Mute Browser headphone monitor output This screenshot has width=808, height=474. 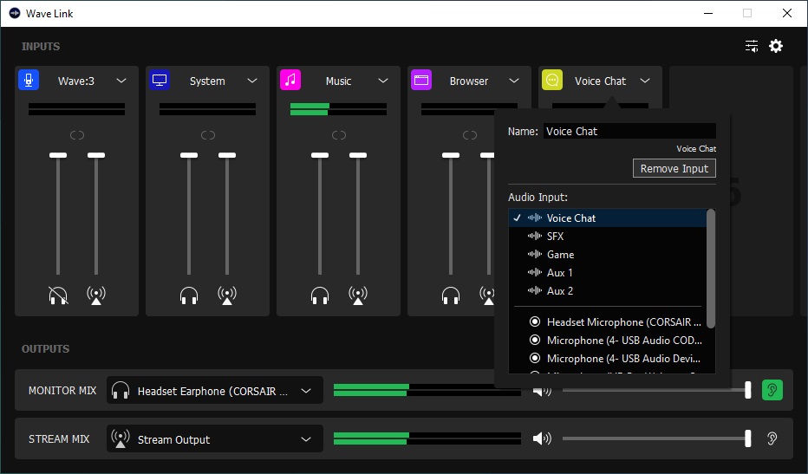[451, 295]
